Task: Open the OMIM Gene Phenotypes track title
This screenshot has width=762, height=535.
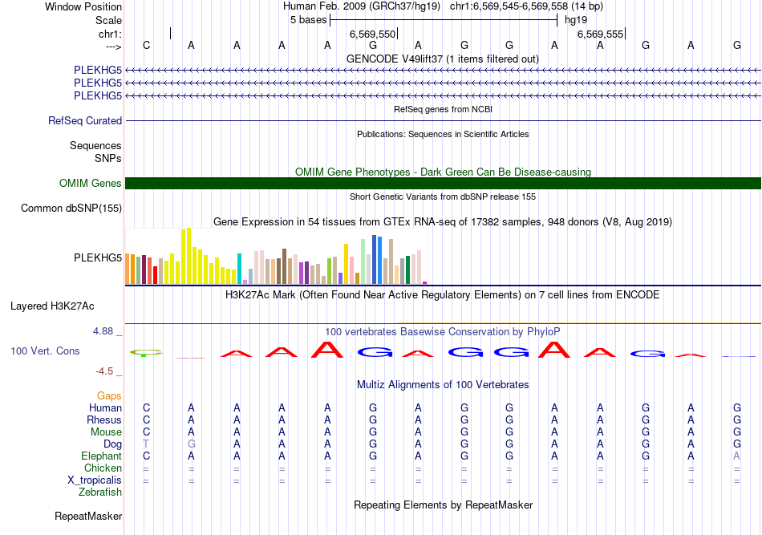Action: pos(443,172)
